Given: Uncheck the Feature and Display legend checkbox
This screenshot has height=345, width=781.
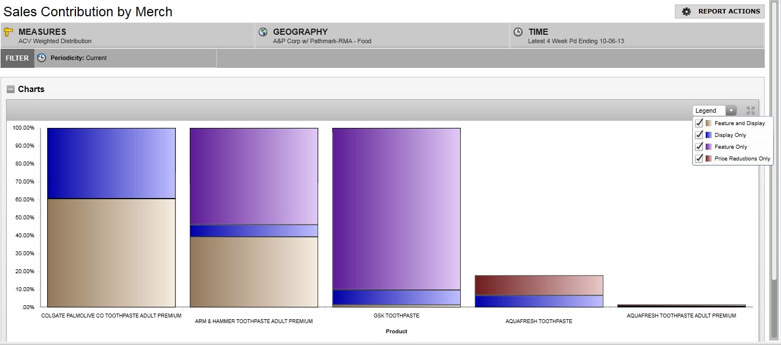Looking at the screenshot, I should coord(700,123).
